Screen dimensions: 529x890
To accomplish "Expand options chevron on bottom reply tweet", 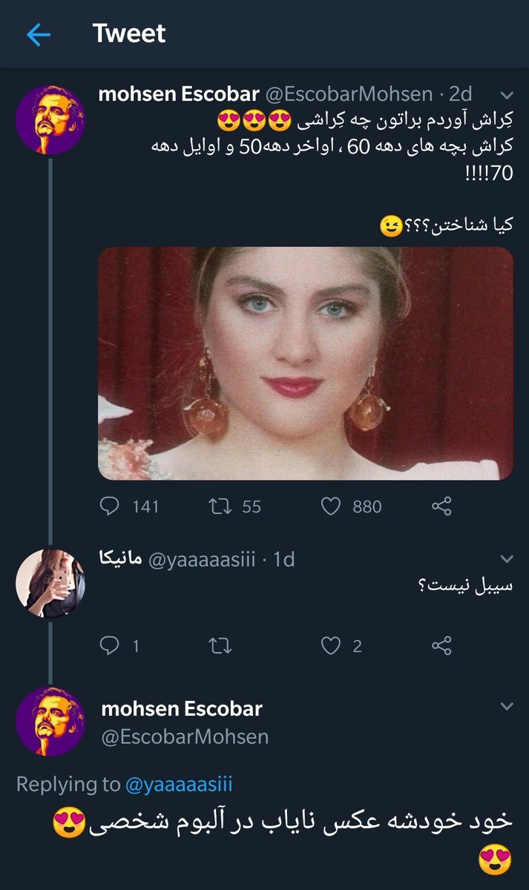I will pyautogui.click(x=507, y=706).
